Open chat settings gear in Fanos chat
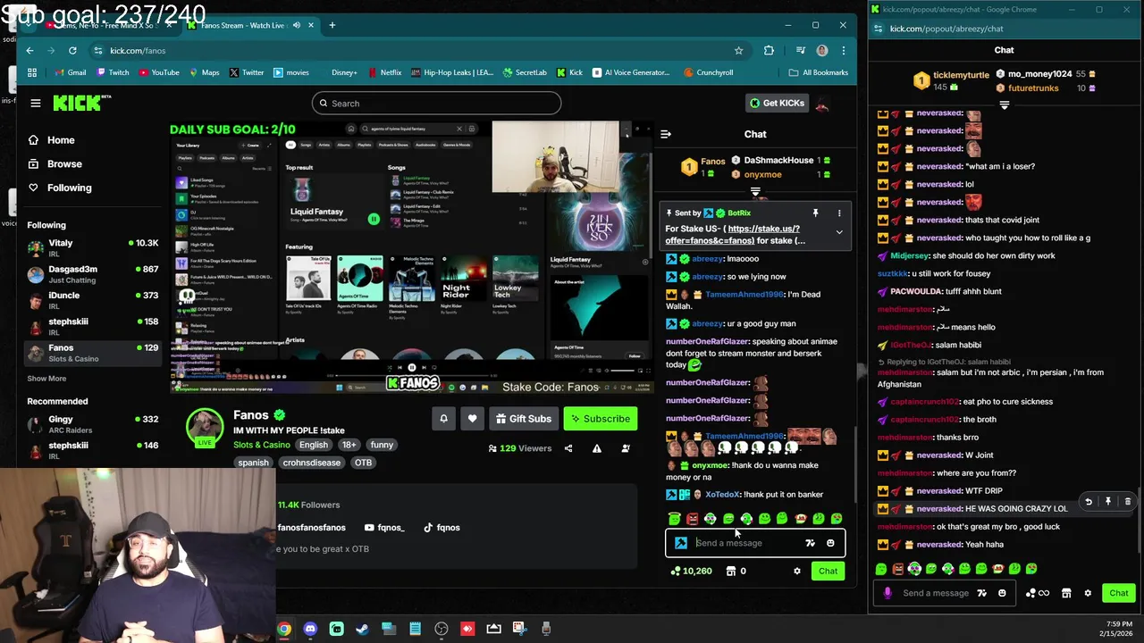Screen dimensions: 1144x643 [797, 572]
